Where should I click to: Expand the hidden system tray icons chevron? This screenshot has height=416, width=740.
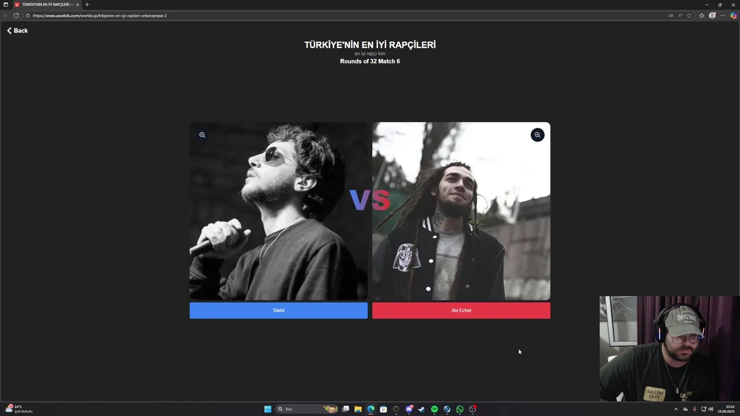point(676,409)
